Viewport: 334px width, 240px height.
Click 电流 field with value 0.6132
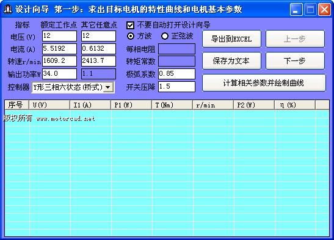pos(99,49)
